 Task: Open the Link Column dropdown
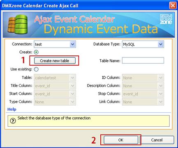143,102
